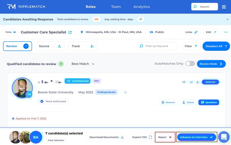Open external link icon beside Customer Care Specialist
231x145 pixels.
tap(70, 32)
